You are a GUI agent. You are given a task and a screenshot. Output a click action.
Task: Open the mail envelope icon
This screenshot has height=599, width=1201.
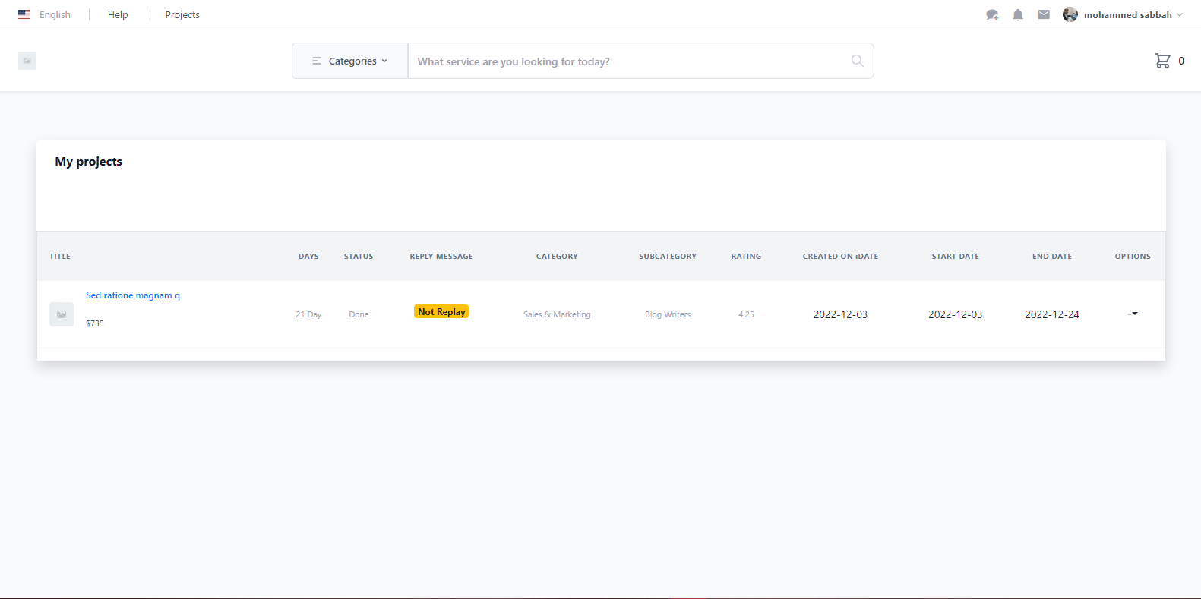(x=1044, y=15)
